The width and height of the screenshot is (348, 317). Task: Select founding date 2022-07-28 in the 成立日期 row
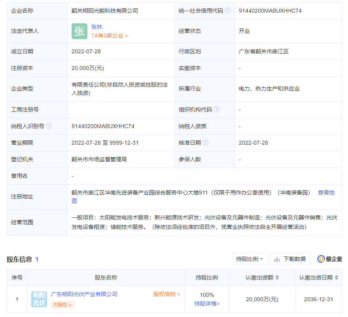point(86,51)
